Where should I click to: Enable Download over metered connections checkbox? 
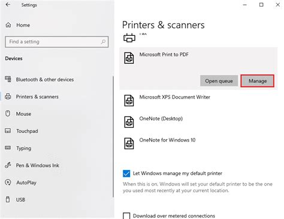(126, 216)
